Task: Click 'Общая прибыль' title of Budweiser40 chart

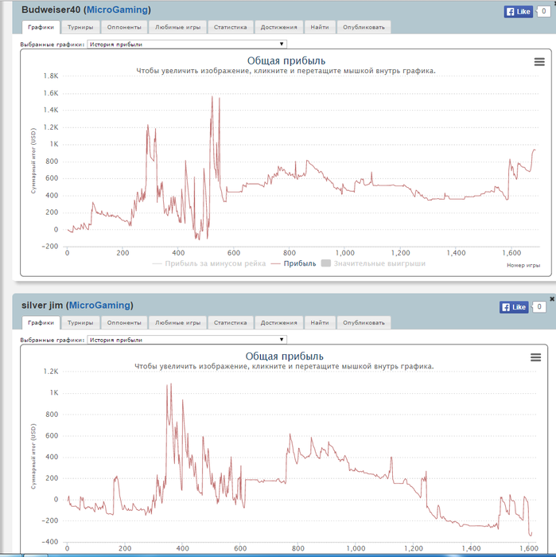Action: click(286, 60)
